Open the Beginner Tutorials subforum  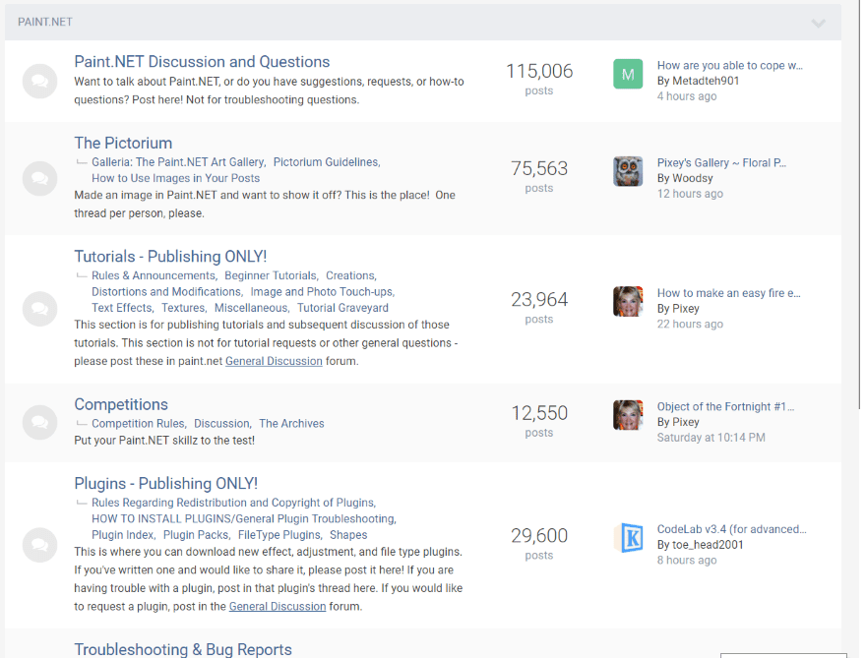click(x=271, y=276)
